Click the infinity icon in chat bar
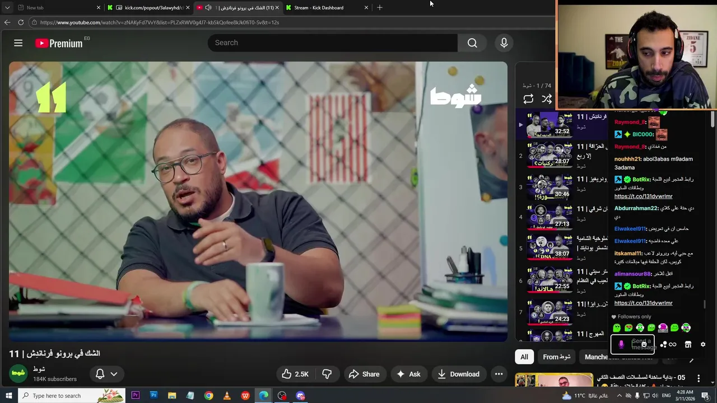This screenshot has height=403, width=717. [x=673, y=345]
